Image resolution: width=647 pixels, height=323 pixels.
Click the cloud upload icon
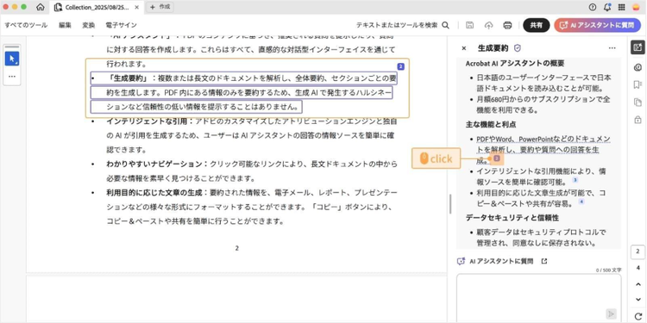(x=488, y=25)
